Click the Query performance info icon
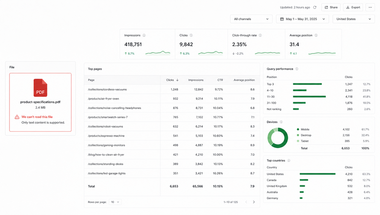The height and width of the screenshot is (215, 380). tap(297, 69)
